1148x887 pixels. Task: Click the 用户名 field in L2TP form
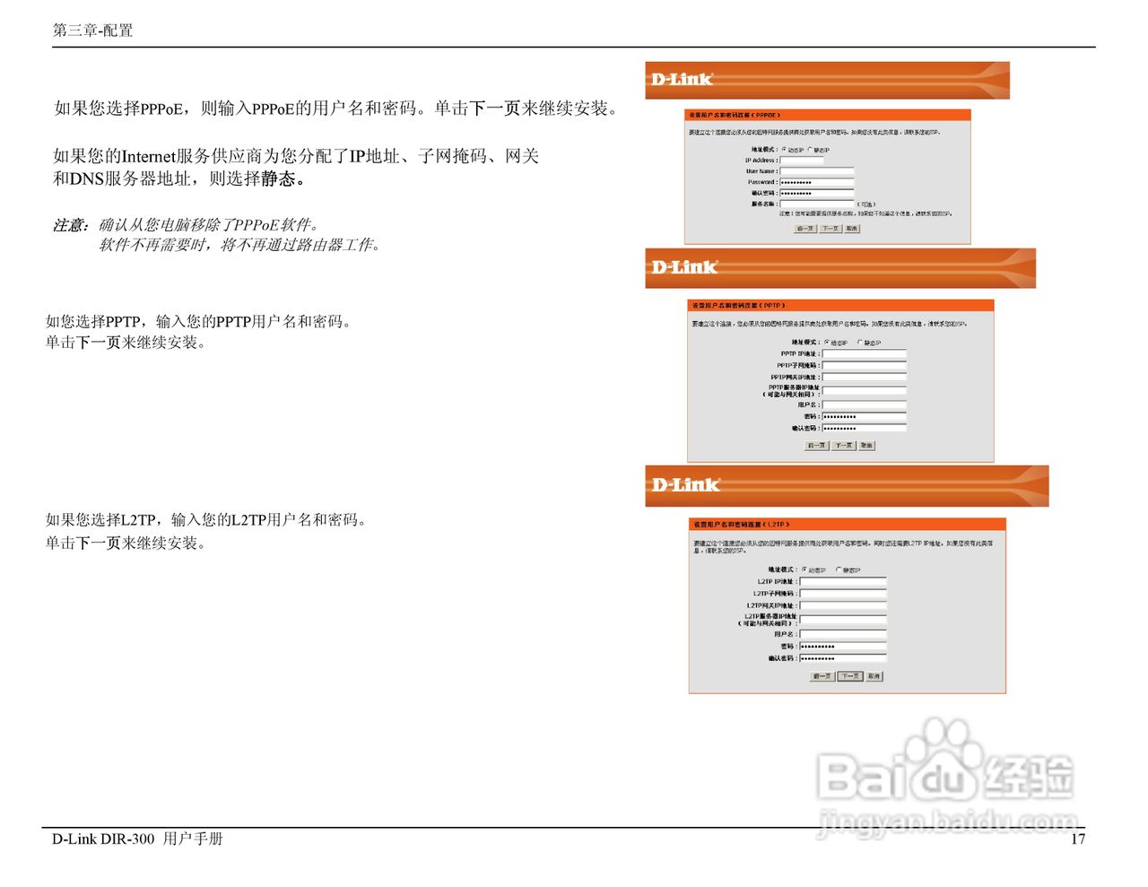[x=843, y=634]
